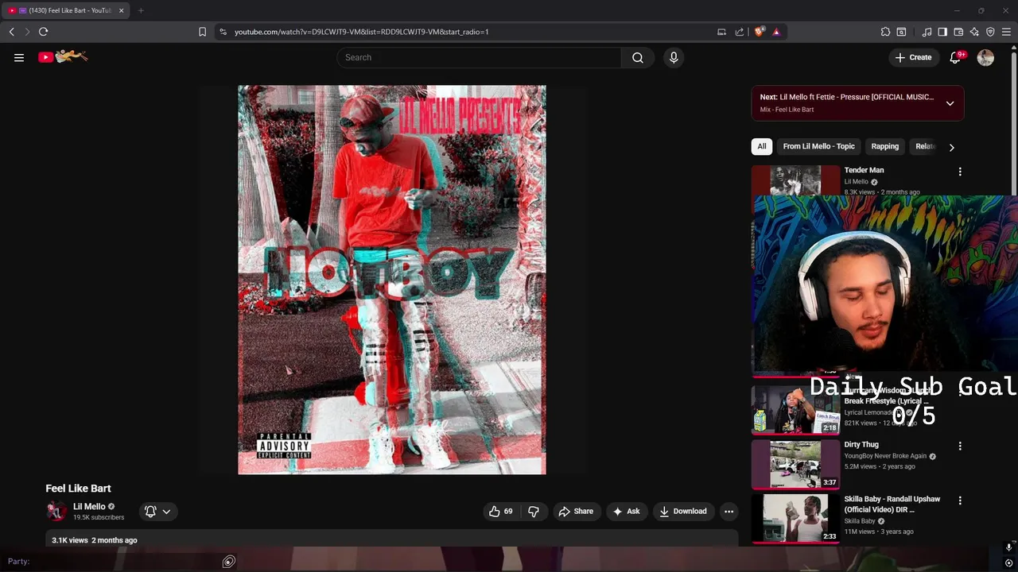
Task: Reload the page
Action: (x=43, y=32)
